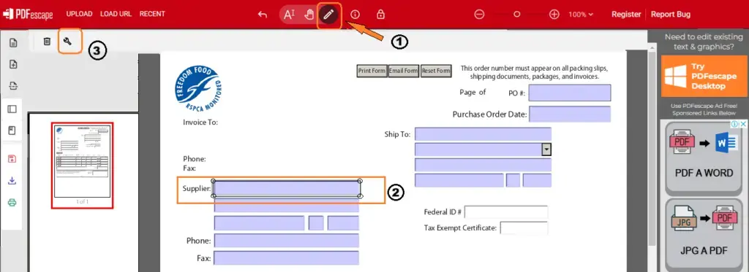Click the Reset Form button

(436, 71)
